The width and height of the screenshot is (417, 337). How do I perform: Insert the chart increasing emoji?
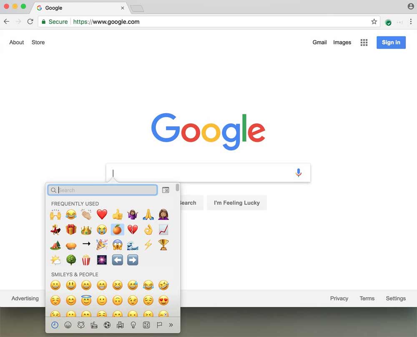point(163,230)
